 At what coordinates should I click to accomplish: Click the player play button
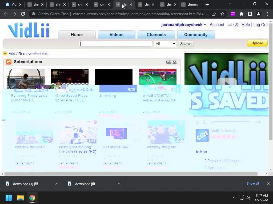click(x=198, y=122)
